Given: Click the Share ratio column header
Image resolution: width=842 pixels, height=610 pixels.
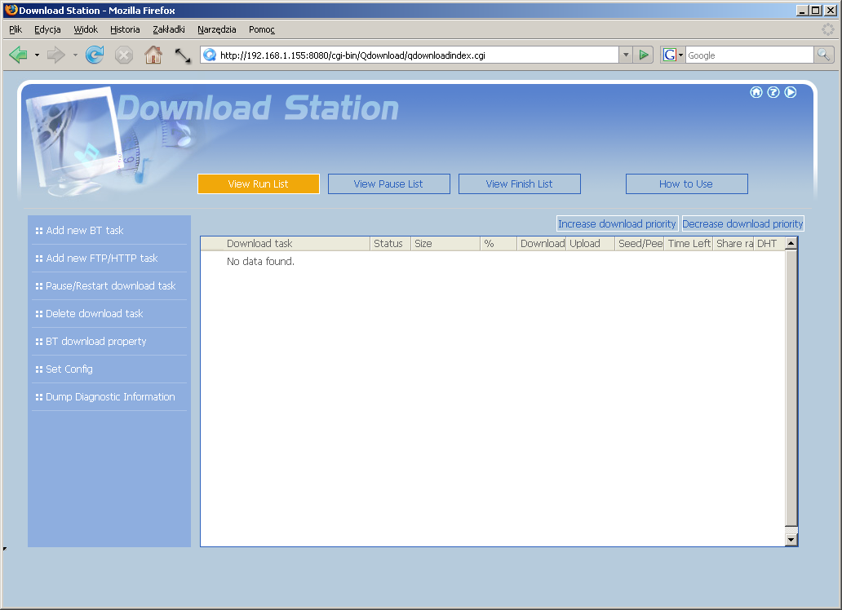Looking at the screenshot, I should point(733,243).
